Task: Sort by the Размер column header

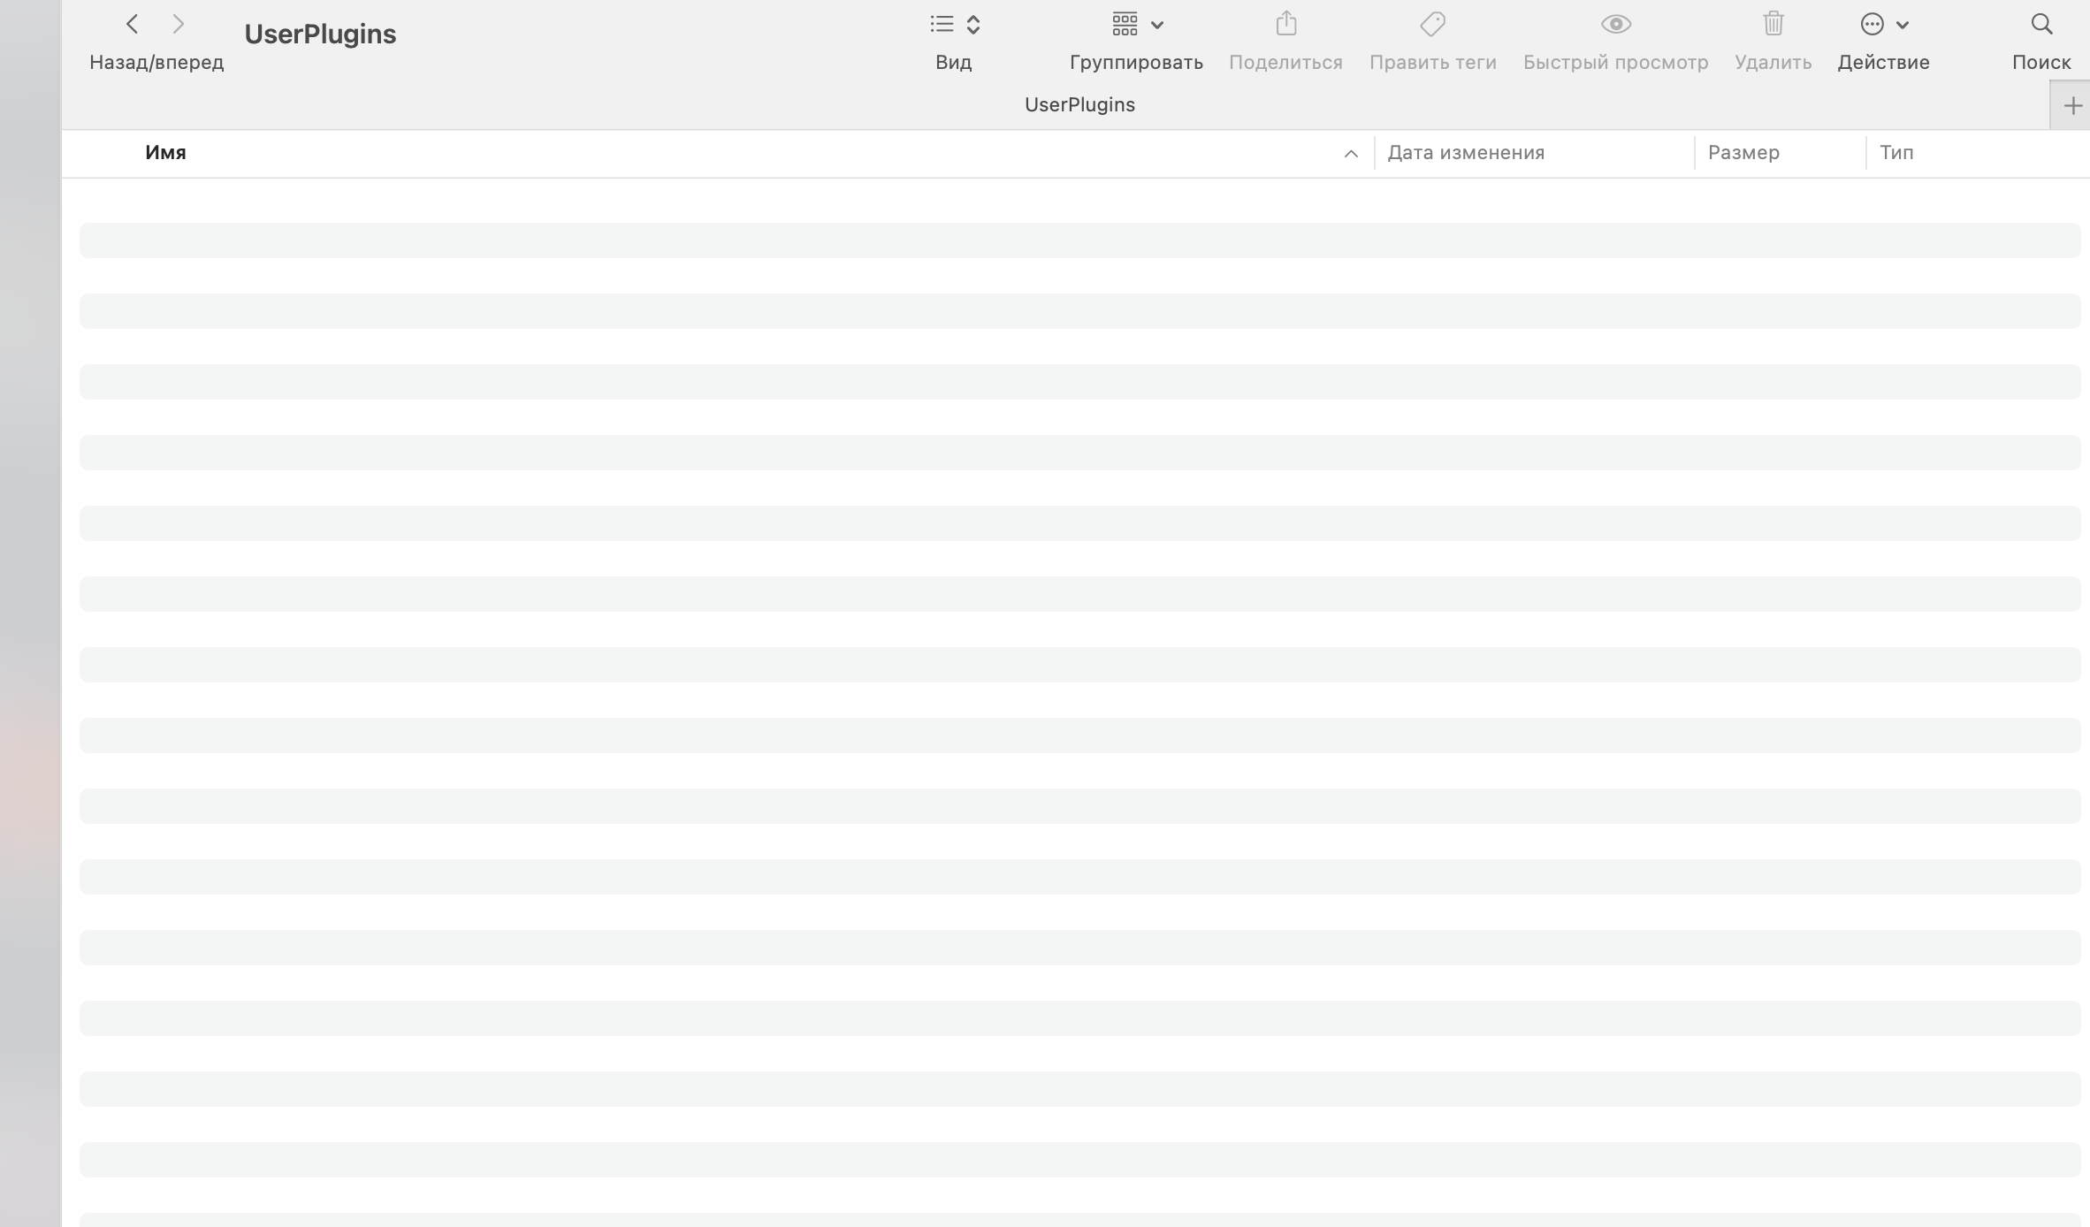Action: [1743, 153]
